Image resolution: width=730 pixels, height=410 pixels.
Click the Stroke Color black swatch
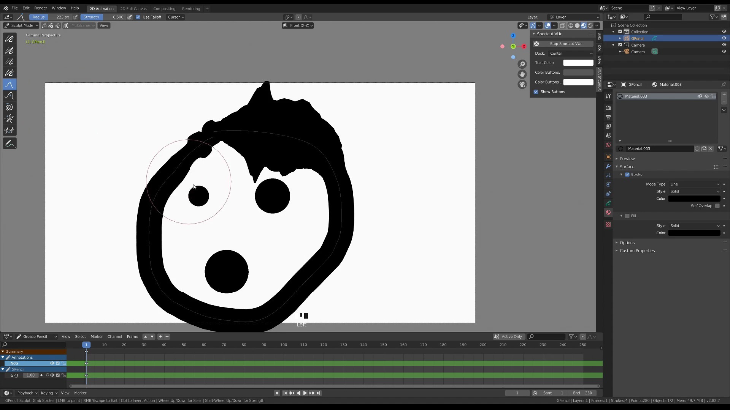[694, 199]
